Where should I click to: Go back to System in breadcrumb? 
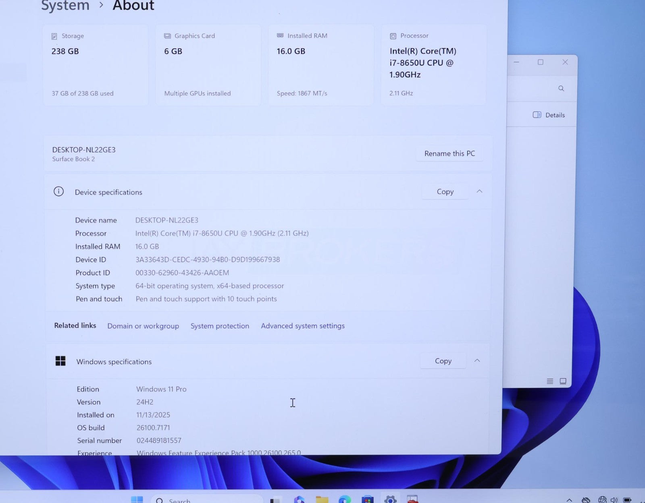tap(65, 6)
